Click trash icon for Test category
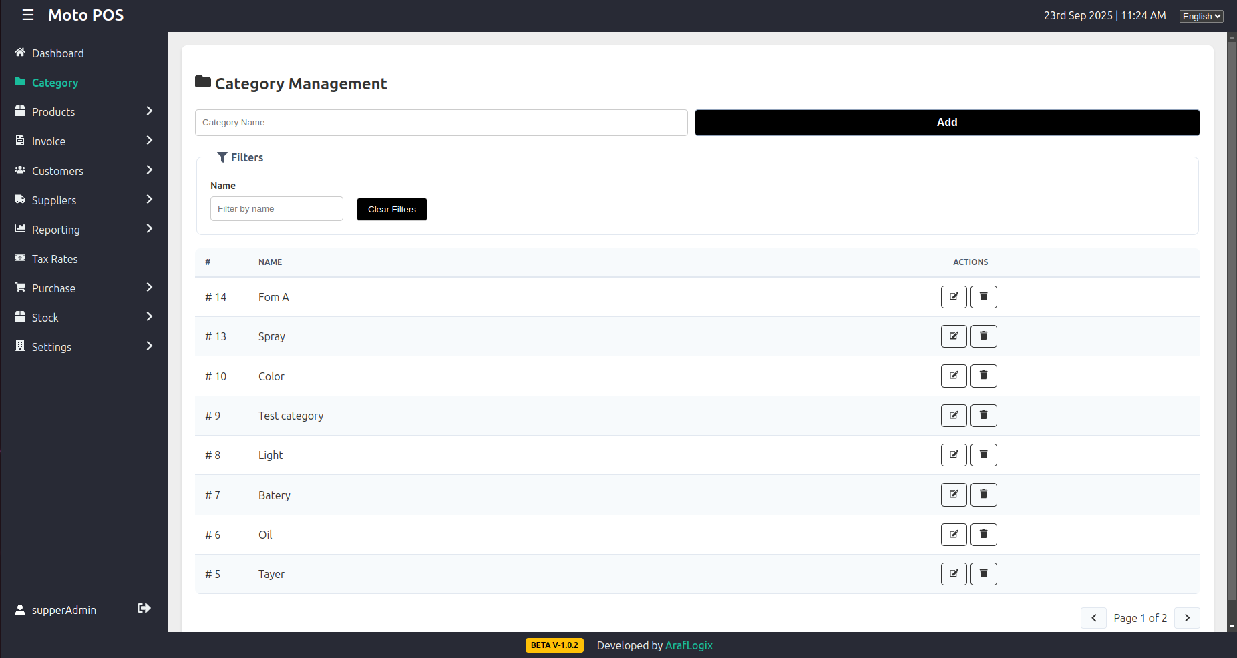This screenshot has width=1237, height=658. tap(983, 416)
